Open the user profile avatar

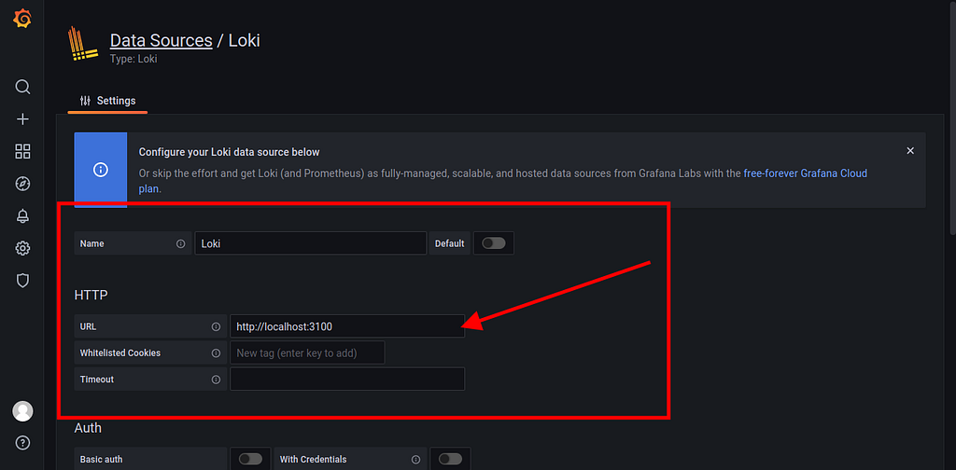[x=22, y=411]
